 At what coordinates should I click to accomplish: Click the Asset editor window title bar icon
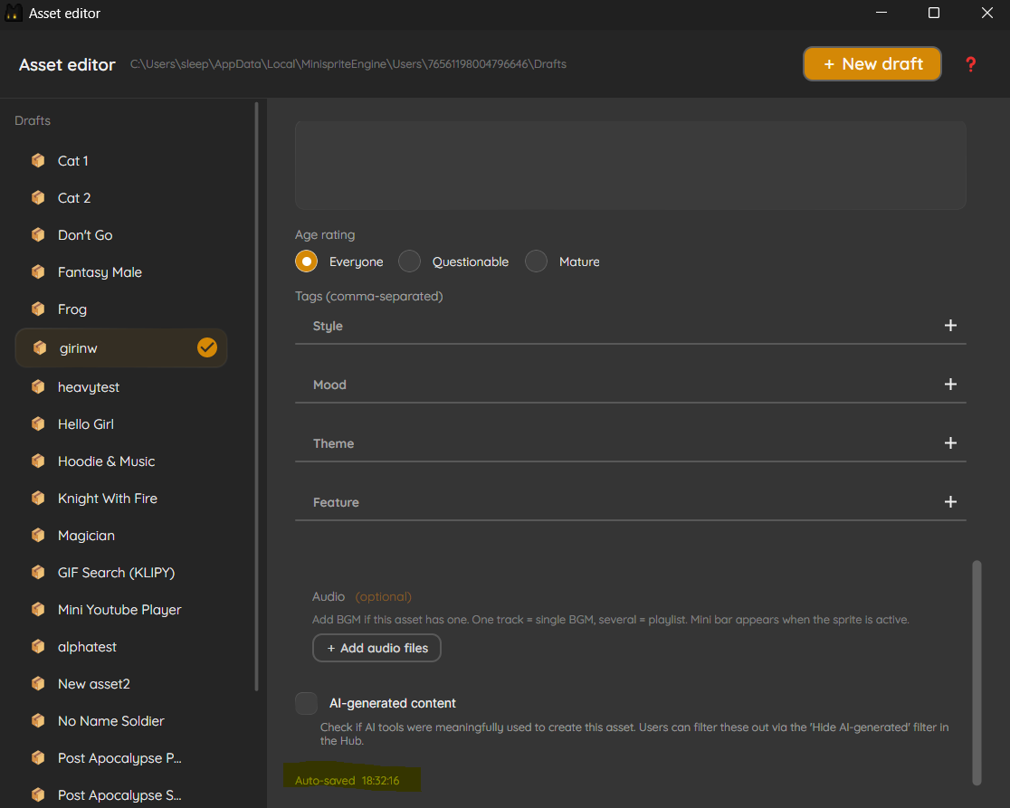(x=13, y=13)
